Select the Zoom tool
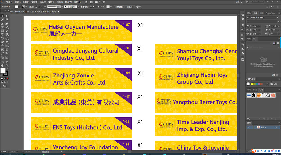 7,65
